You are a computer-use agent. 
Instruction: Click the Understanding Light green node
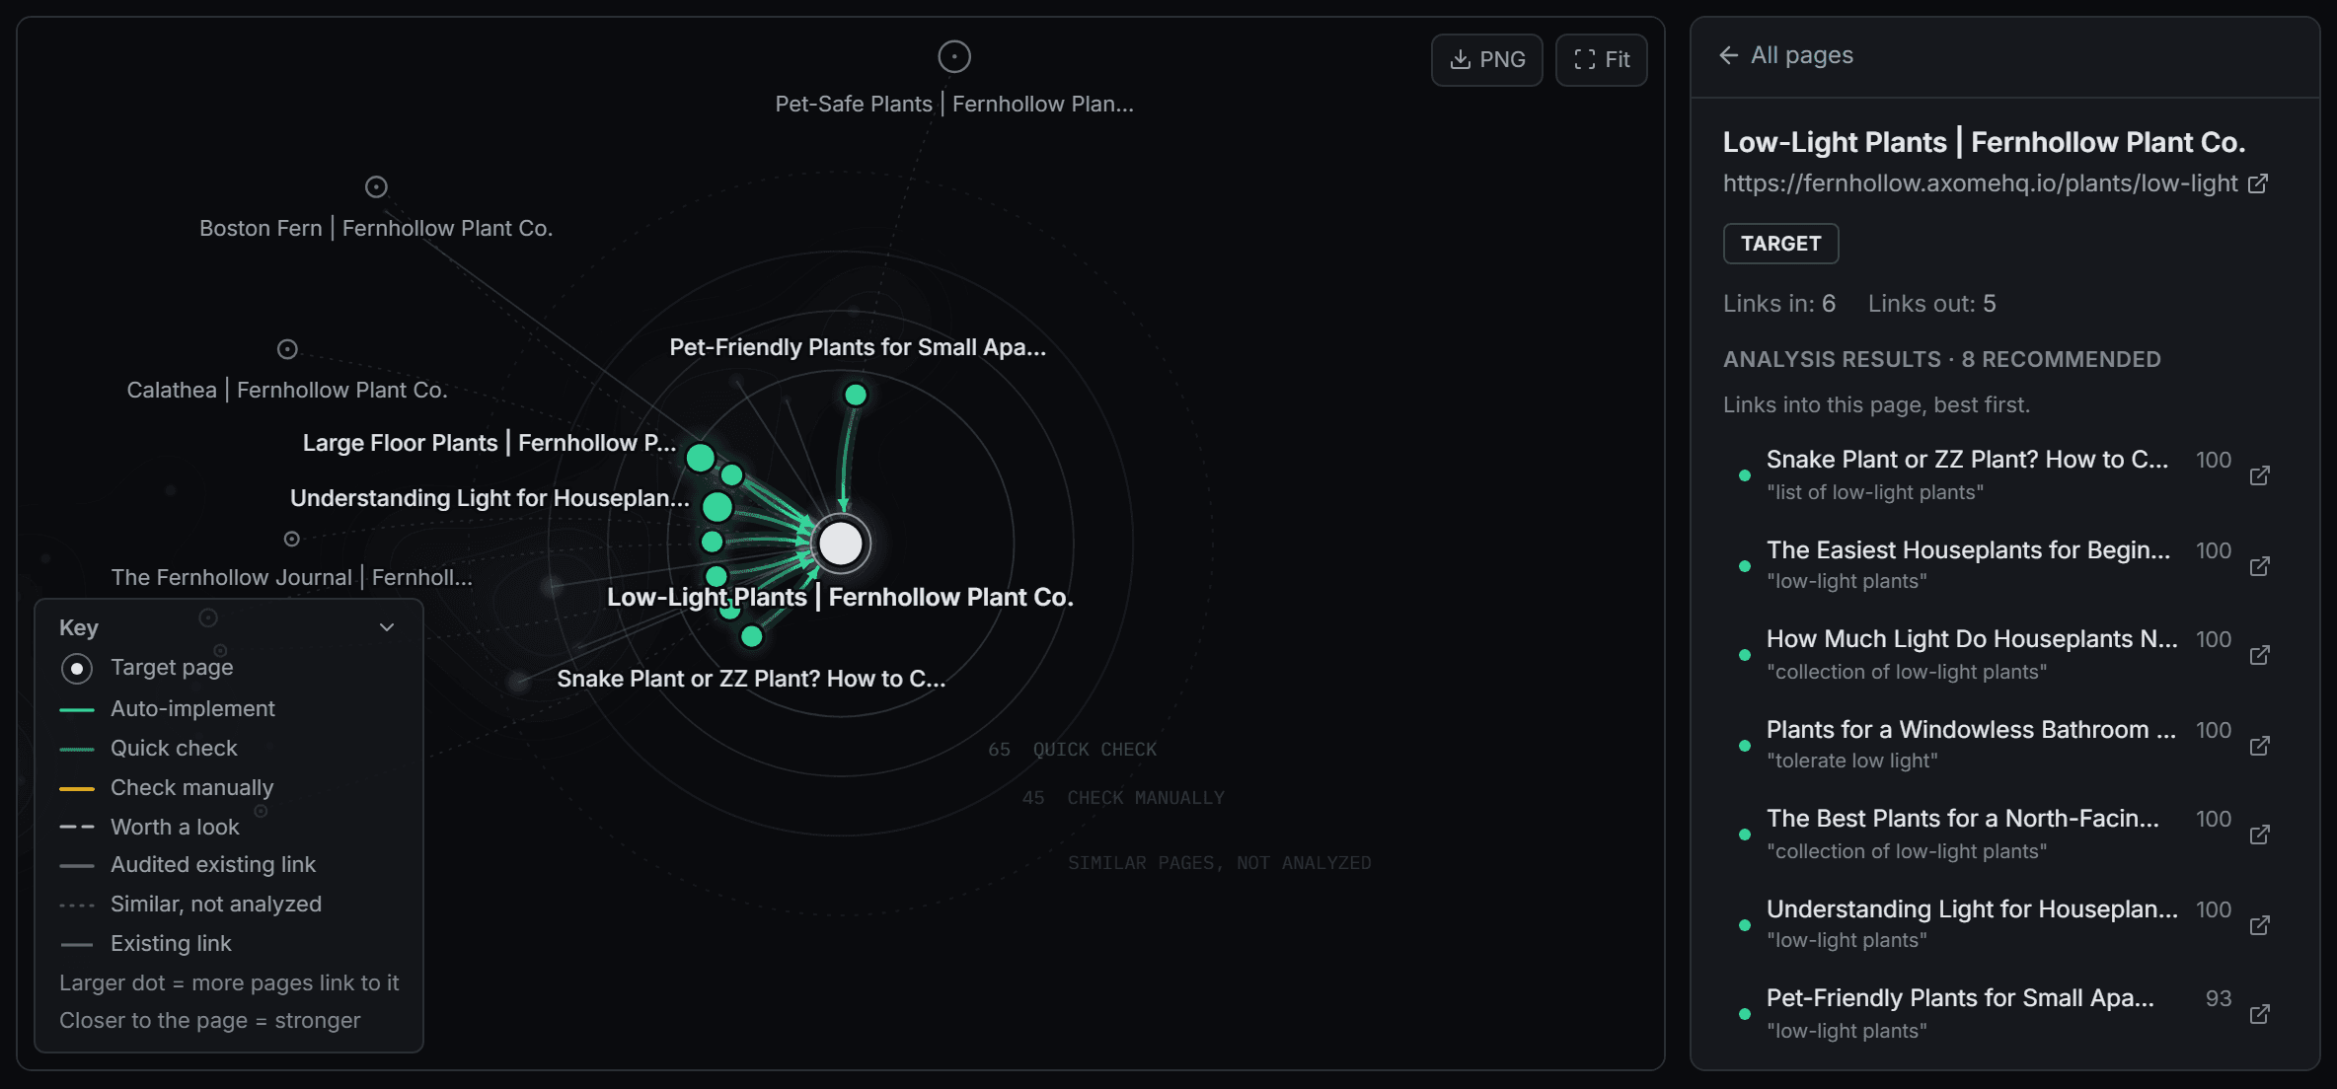tap(717, 507)
